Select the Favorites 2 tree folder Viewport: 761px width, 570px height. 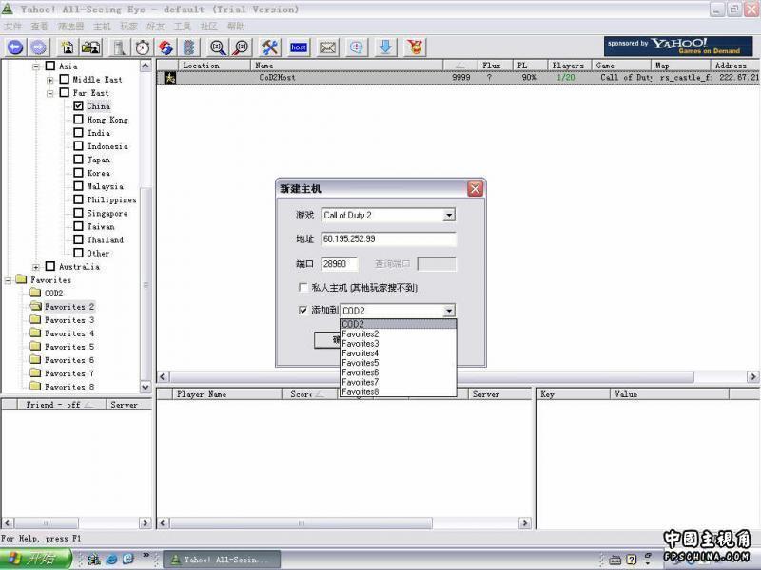coord(69,306)
